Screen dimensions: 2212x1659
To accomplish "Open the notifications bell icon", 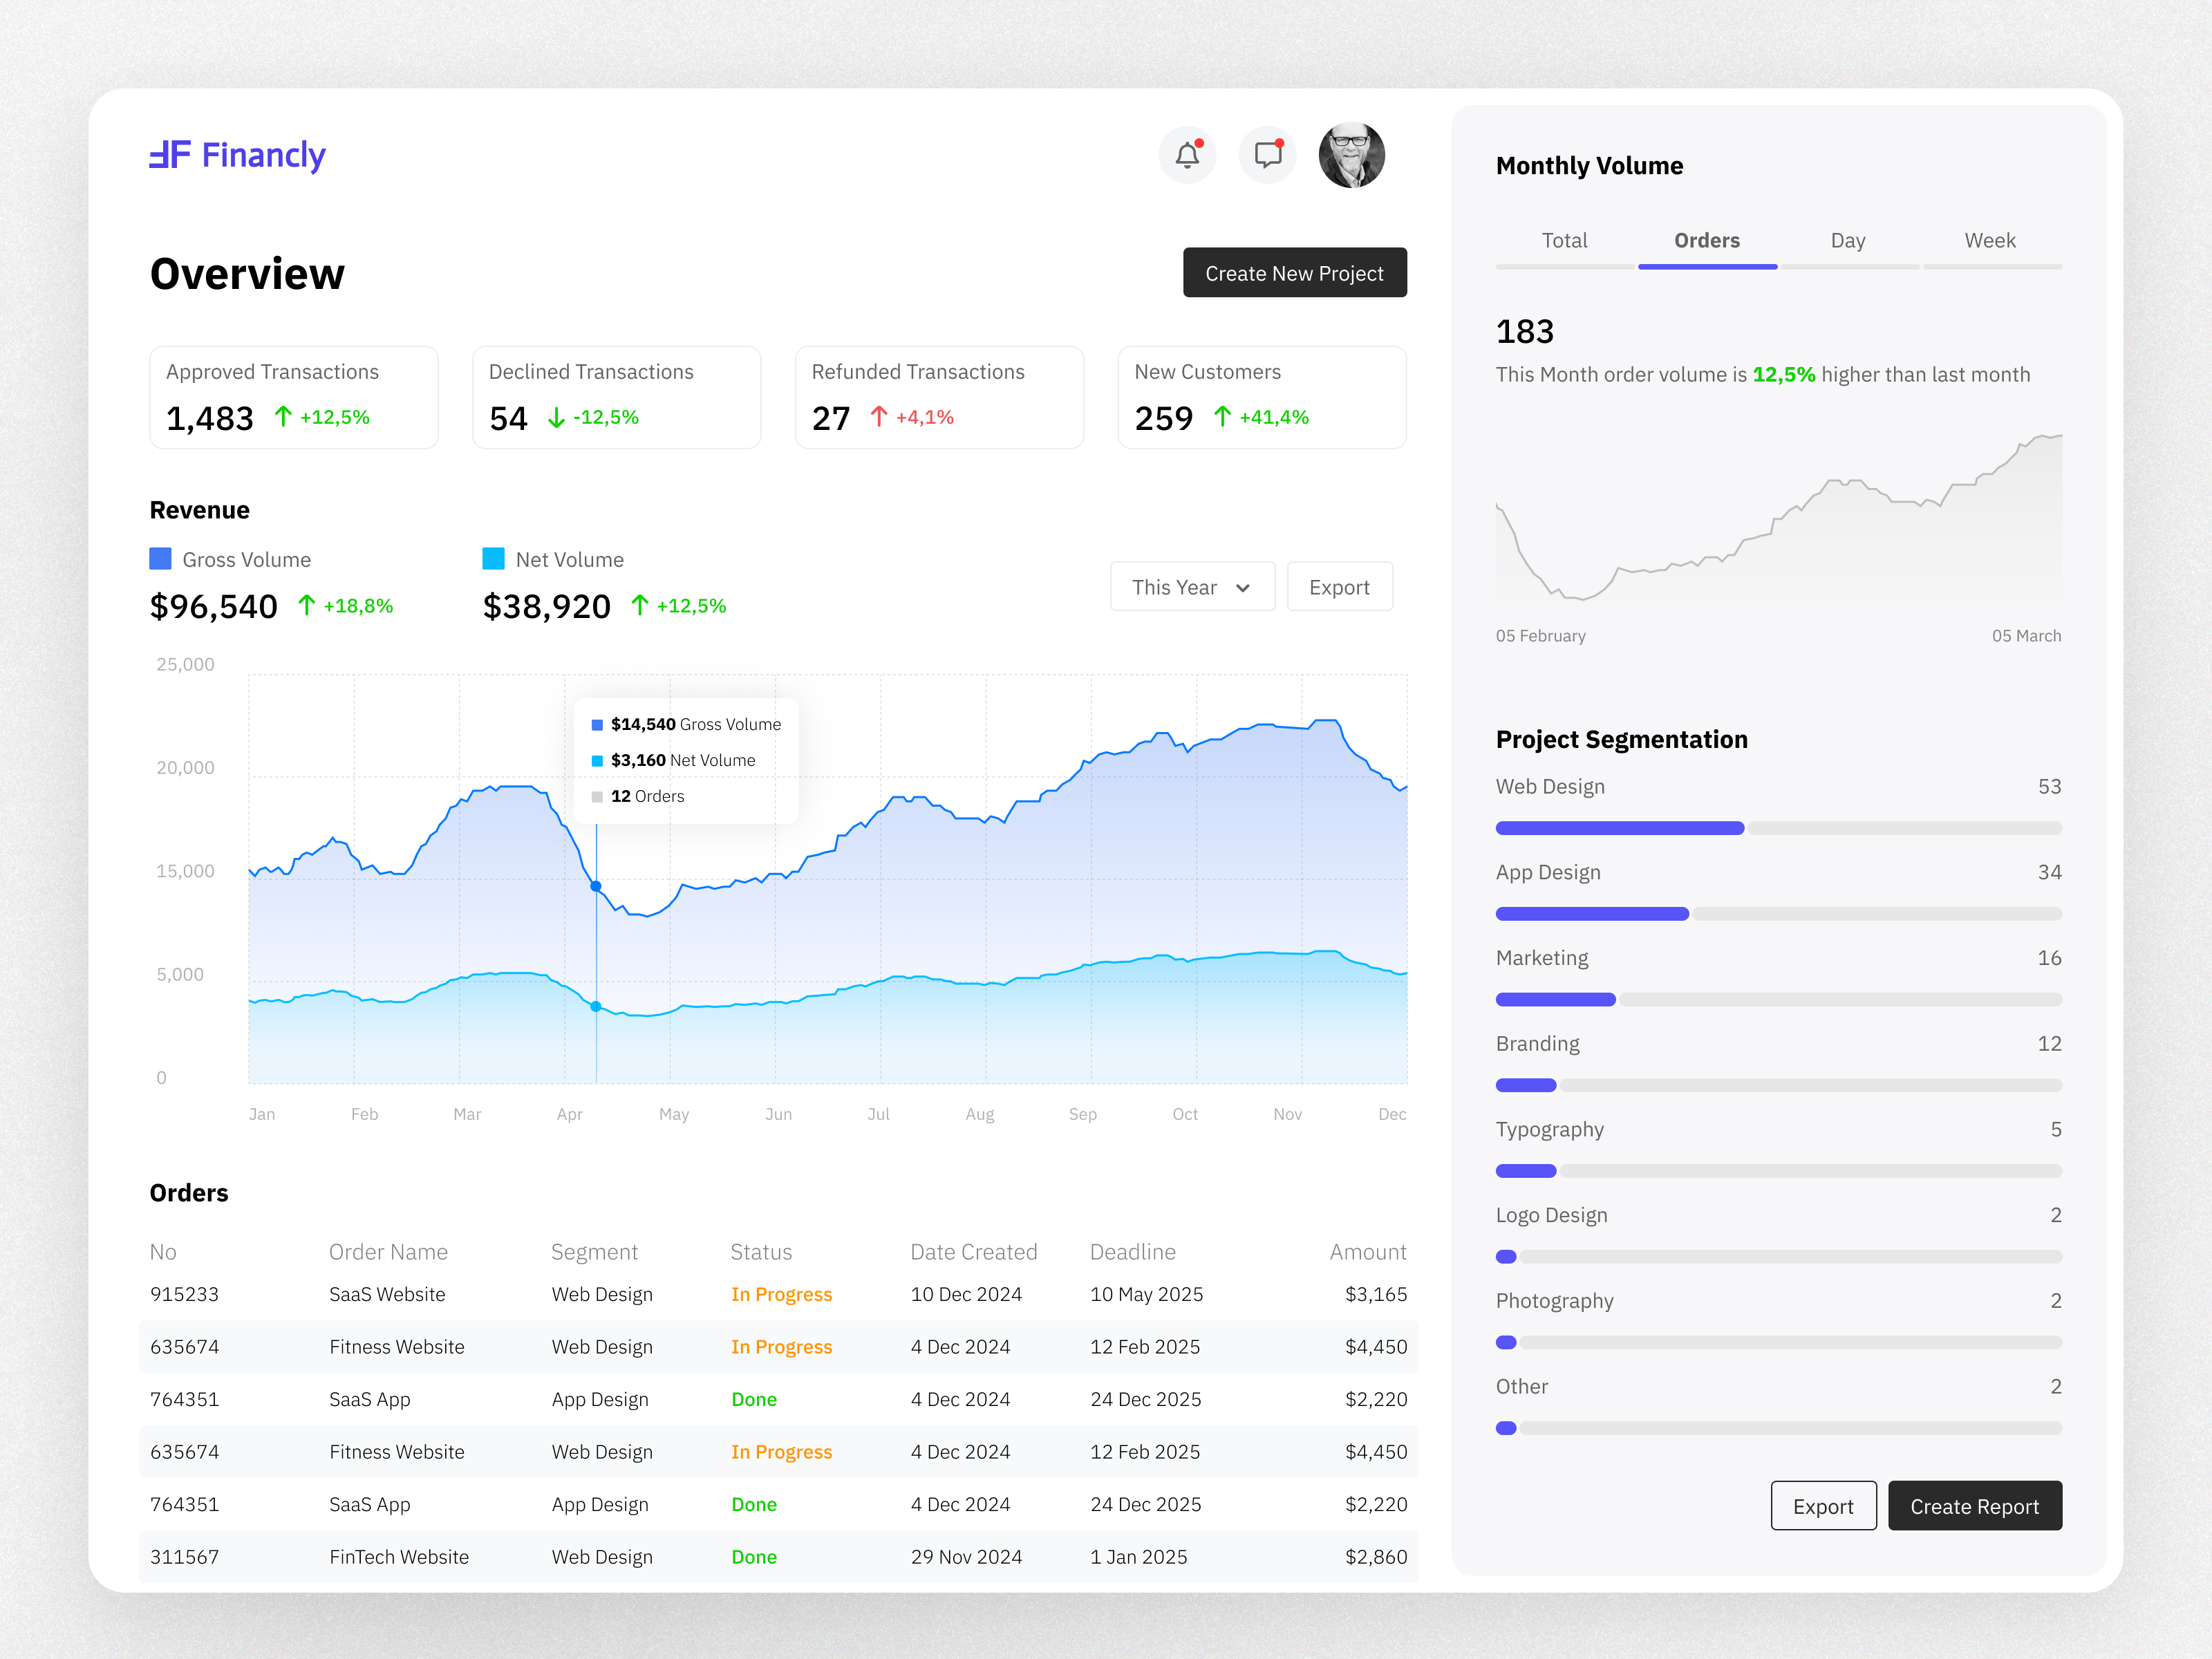I will click(1187, 155).
